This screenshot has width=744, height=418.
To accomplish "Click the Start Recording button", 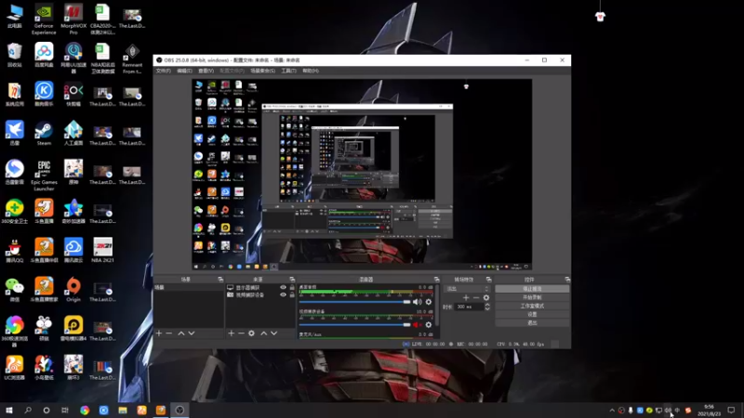I will (x=532, y=297).
